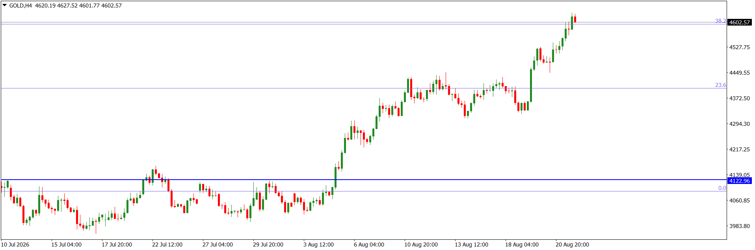Click the 15 Jul 04:00 time label
Viewport: 755px width, 250px height.
coord(66,244)
